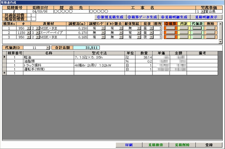This screenshot has height=149, width=225.
Task: Select the 軽油 row via its row selector
Action: coord(4,57)
